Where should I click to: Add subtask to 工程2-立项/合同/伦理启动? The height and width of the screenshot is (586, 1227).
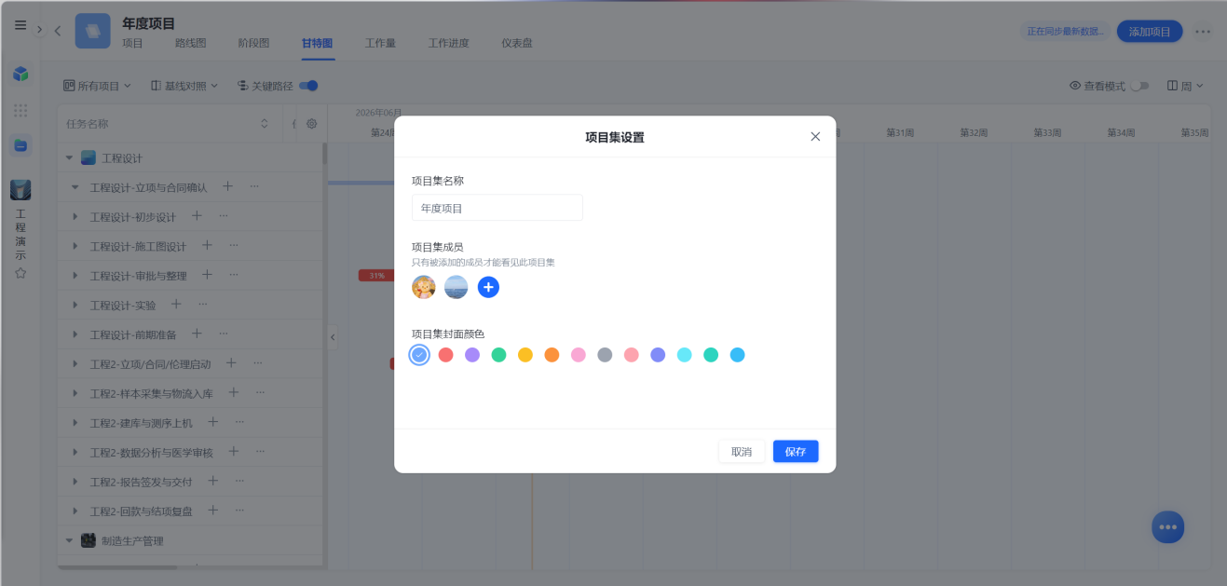coord(231,362)
